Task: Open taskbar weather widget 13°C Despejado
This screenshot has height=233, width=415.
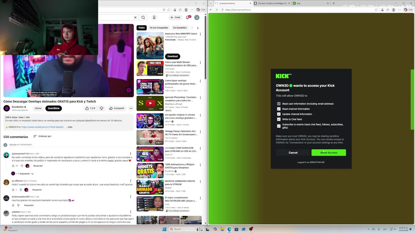Action: pos(10,229)
